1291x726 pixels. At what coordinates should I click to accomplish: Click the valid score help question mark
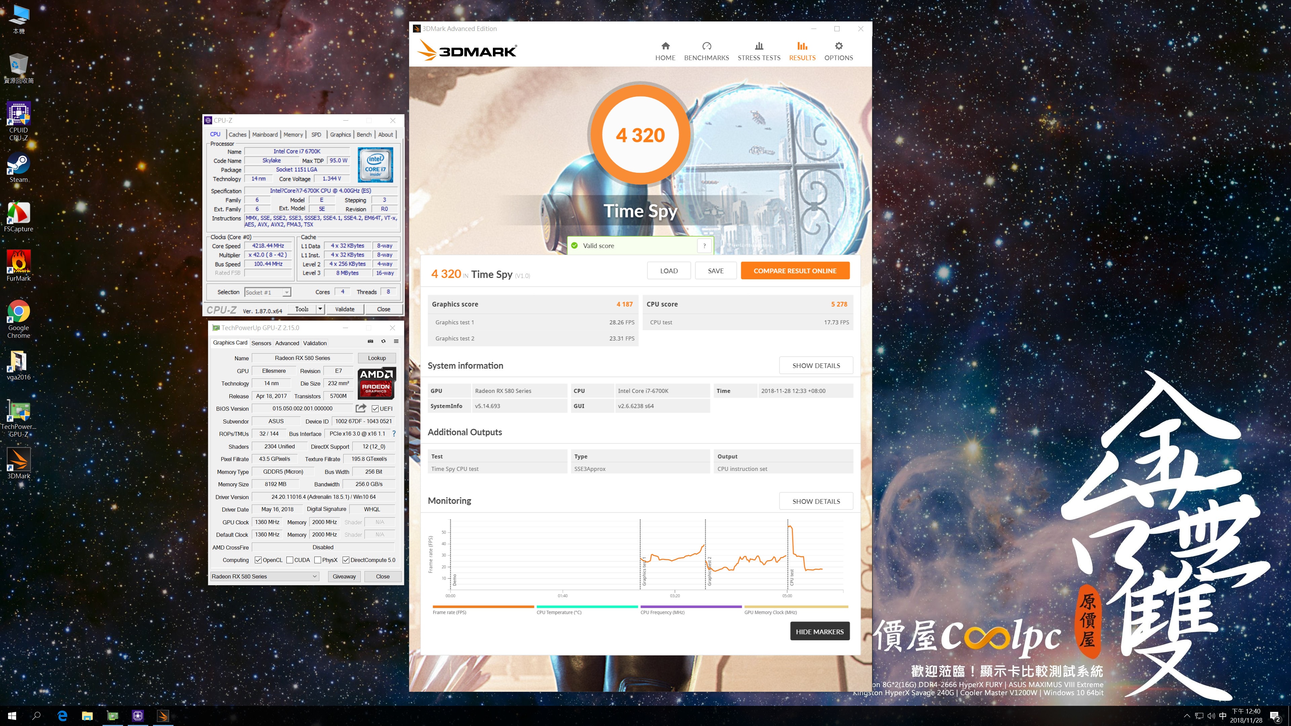pyautogui.click(x=704, y=245)
